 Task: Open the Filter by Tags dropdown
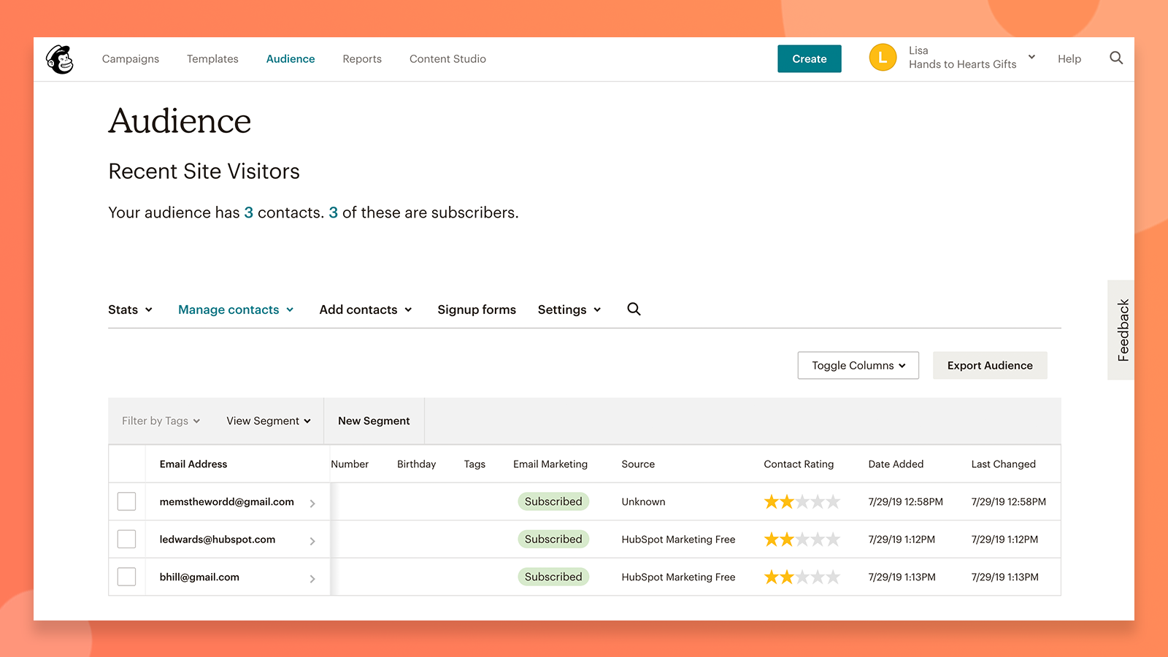tap(159, 420)
